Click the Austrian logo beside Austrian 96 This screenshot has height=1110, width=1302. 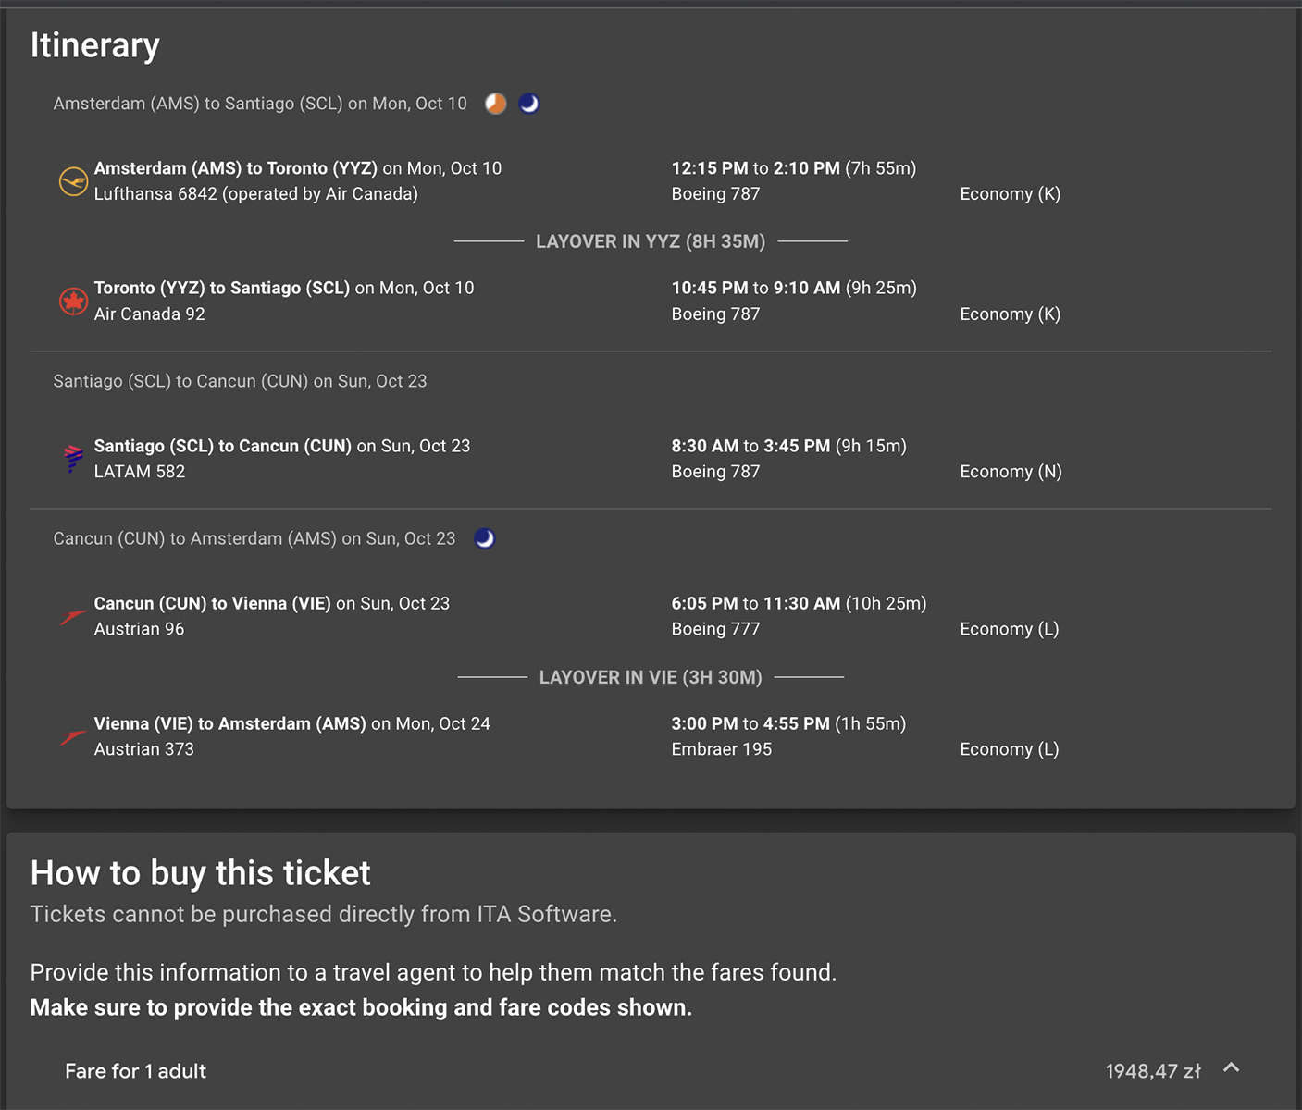point(73,616)
